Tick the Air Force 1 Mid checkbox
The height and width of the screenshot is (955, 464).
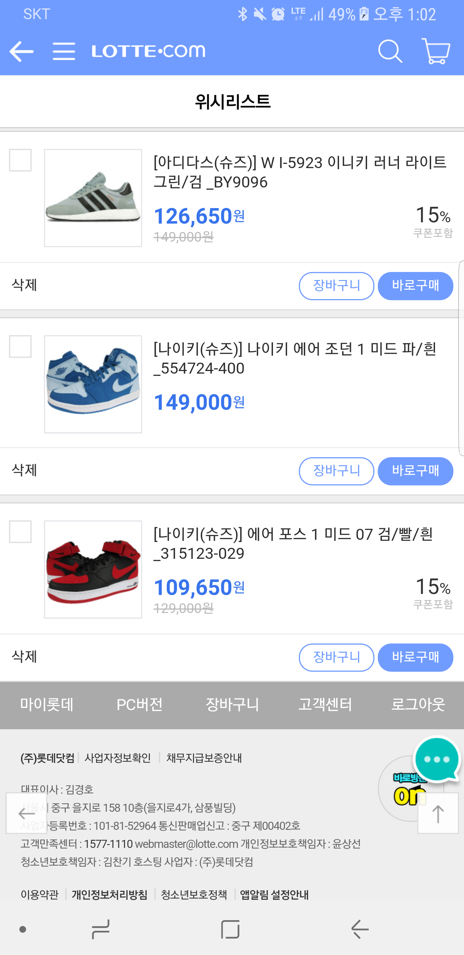(20, 532)
